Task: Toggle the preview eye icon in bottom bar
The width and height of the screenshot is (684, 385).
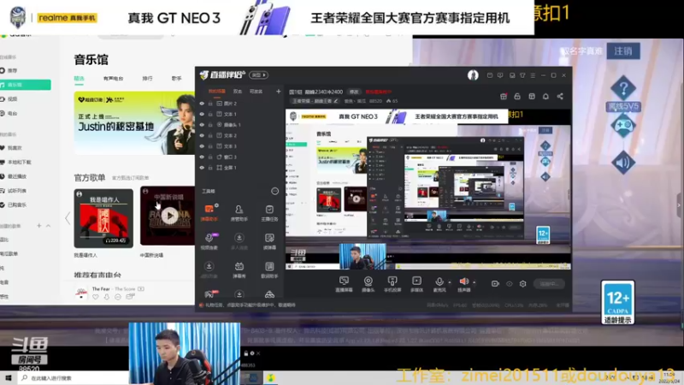Action: [x=509, y=284]
